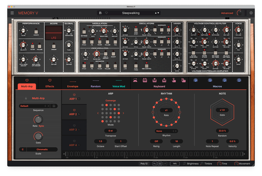Select Macro 2 icon
Viewport: 262px width, 176px height.
[210, 80]
